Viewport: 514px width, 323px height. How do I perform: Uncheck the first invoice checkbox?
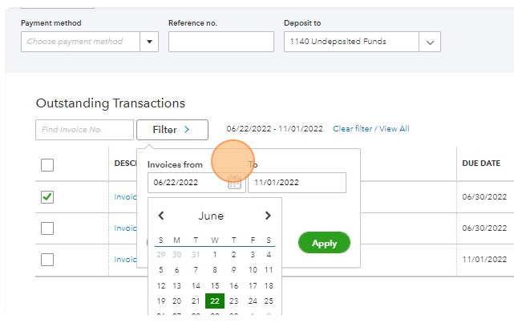pyautogui.click(x=47, y=196)
